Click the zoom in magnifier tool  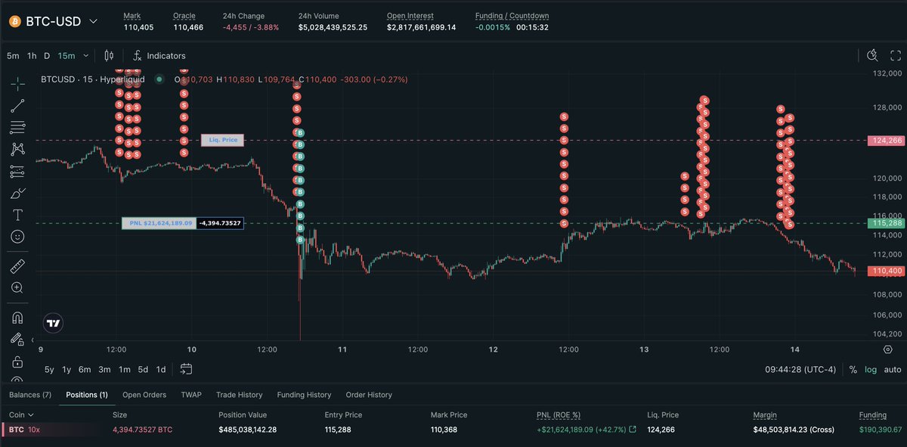tap(17, 287)
